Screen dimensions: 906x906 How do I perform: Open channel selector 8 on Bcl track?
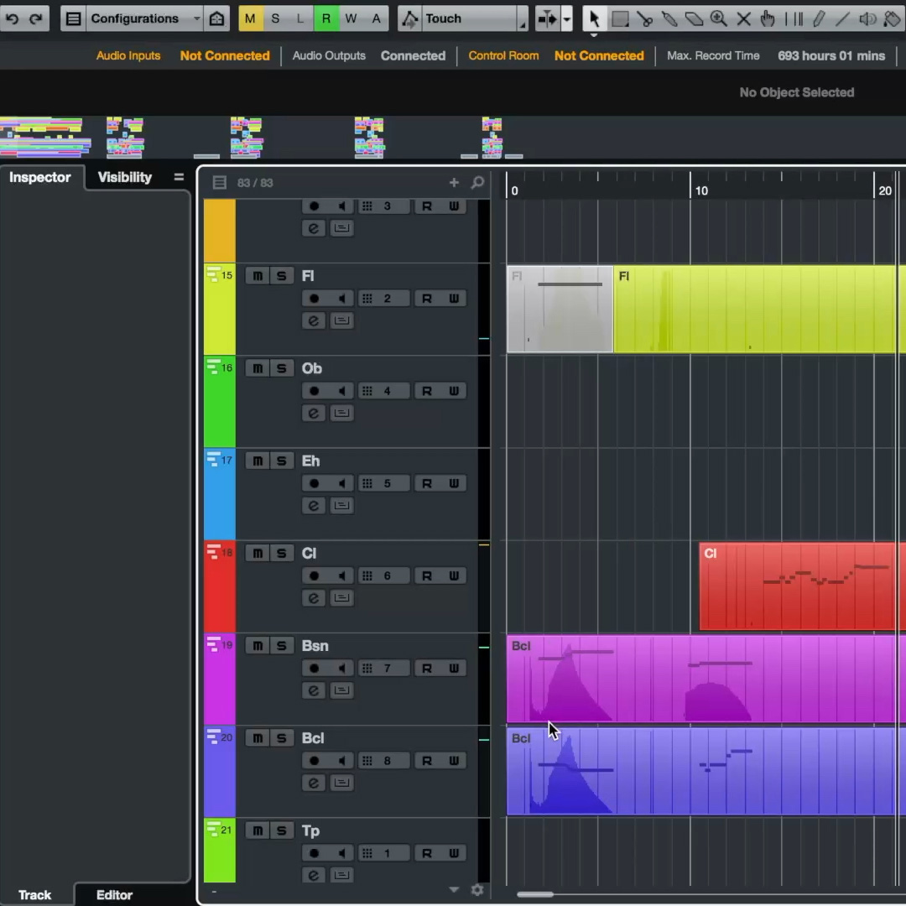point(383,761)
